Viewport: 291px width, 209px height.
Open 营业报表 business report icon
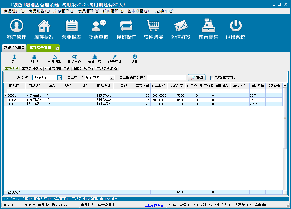[x=71, y=26]
